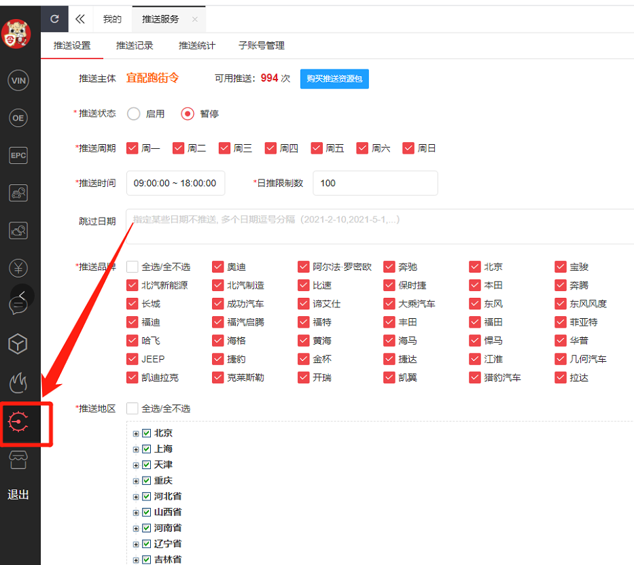The height and width of the screenshot is (565, 634).
Task: Toggle the 周日 checkbox
Action: (x=408, y=148)
